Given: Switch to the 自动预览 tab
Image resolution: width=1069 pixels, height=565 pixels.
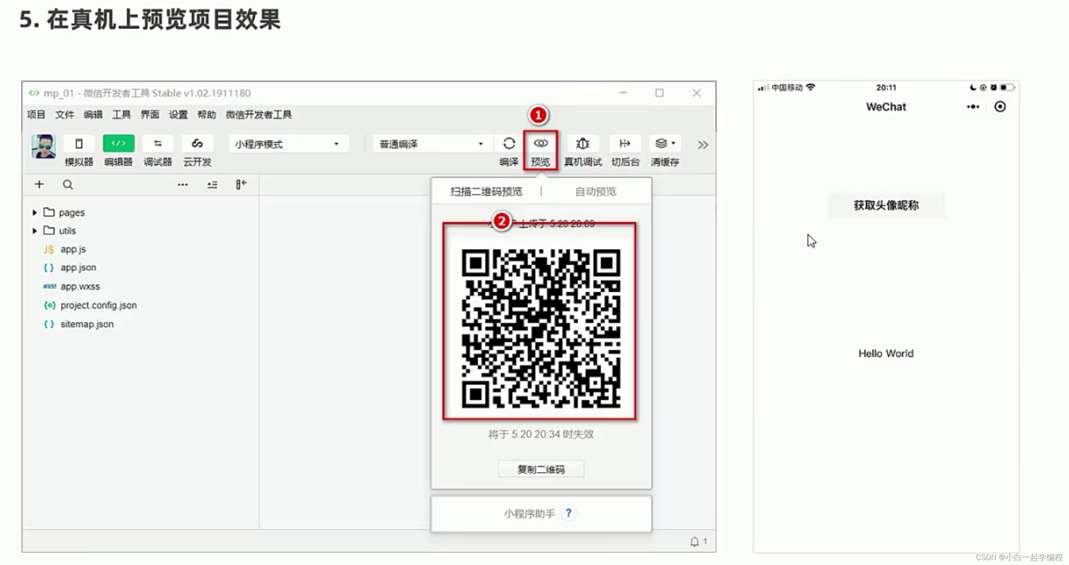Looking at the screenshot, I should pyautogui.click(x=596, y=191).
